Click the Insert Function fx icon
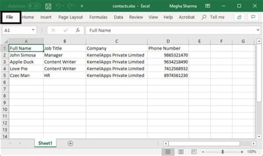 [x=77, y=31]
